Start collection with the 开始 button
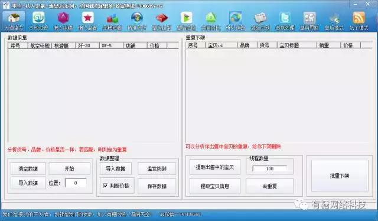378x221 pixels. 70,169
